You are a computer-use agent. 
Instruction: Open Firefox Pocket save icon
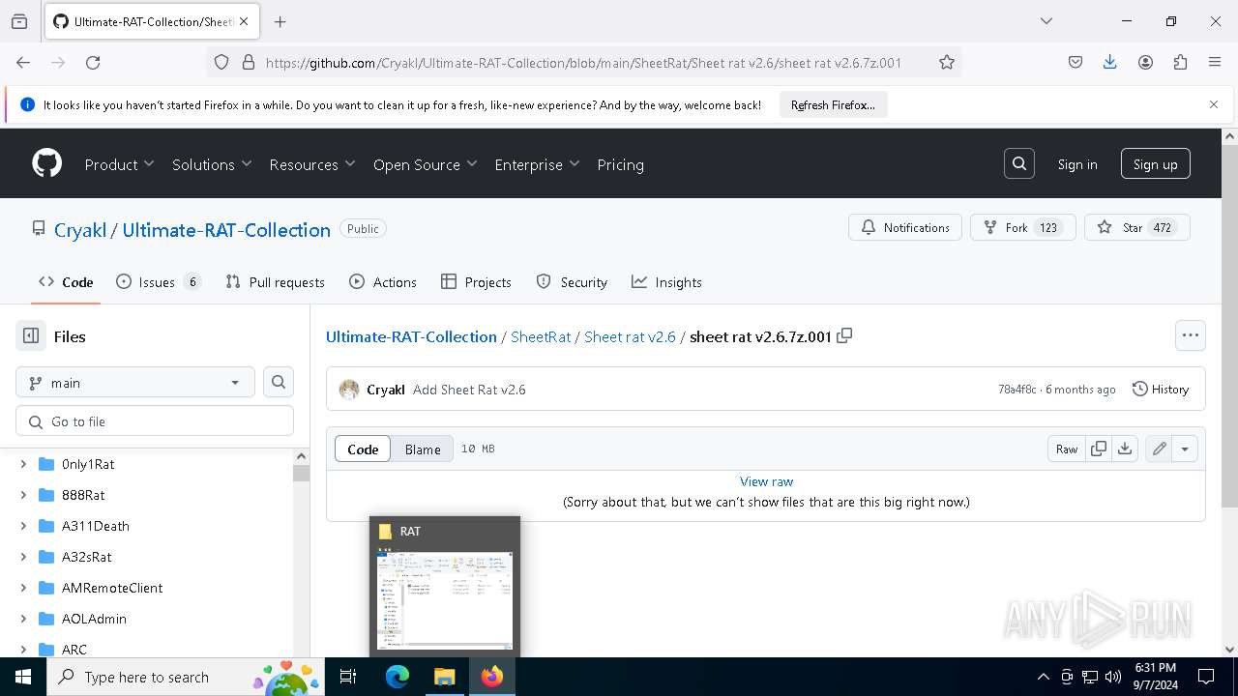pyautogui.click(x=1076, y=62)
